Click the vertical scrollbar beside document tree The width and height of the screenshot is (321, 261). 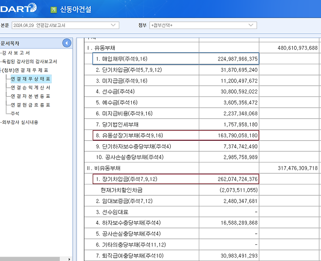[74, 147]
